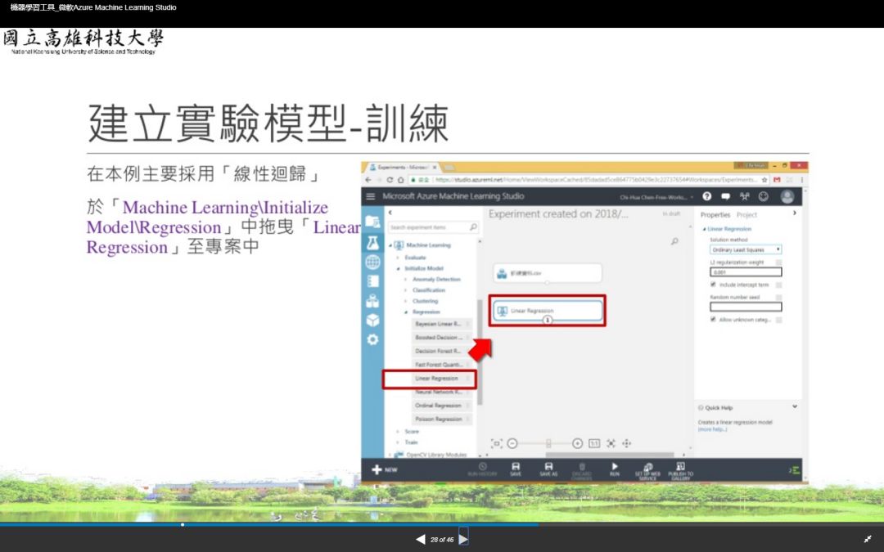
Task: Toggle the Allow unknown categorical levels checkbox
Action: (x=713, y=320)
